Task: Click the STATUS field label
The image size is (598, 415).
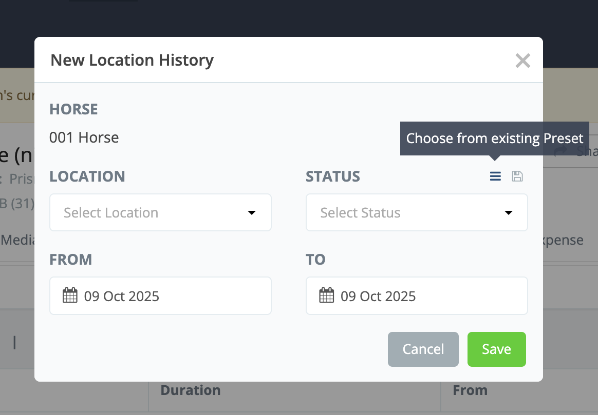Action: 333,176
